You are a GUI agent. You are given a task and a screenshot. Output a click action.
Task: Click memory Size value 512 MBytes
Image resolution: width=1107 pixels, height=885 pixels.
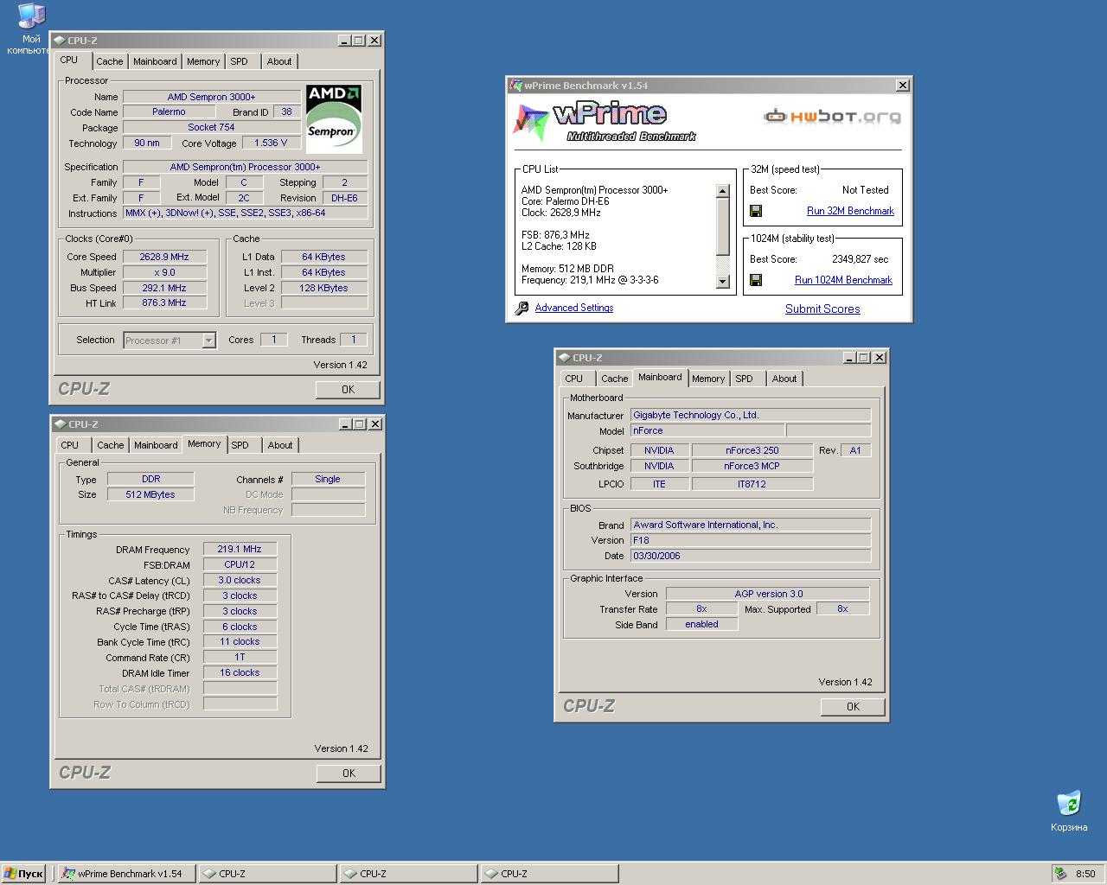[150, 494]
